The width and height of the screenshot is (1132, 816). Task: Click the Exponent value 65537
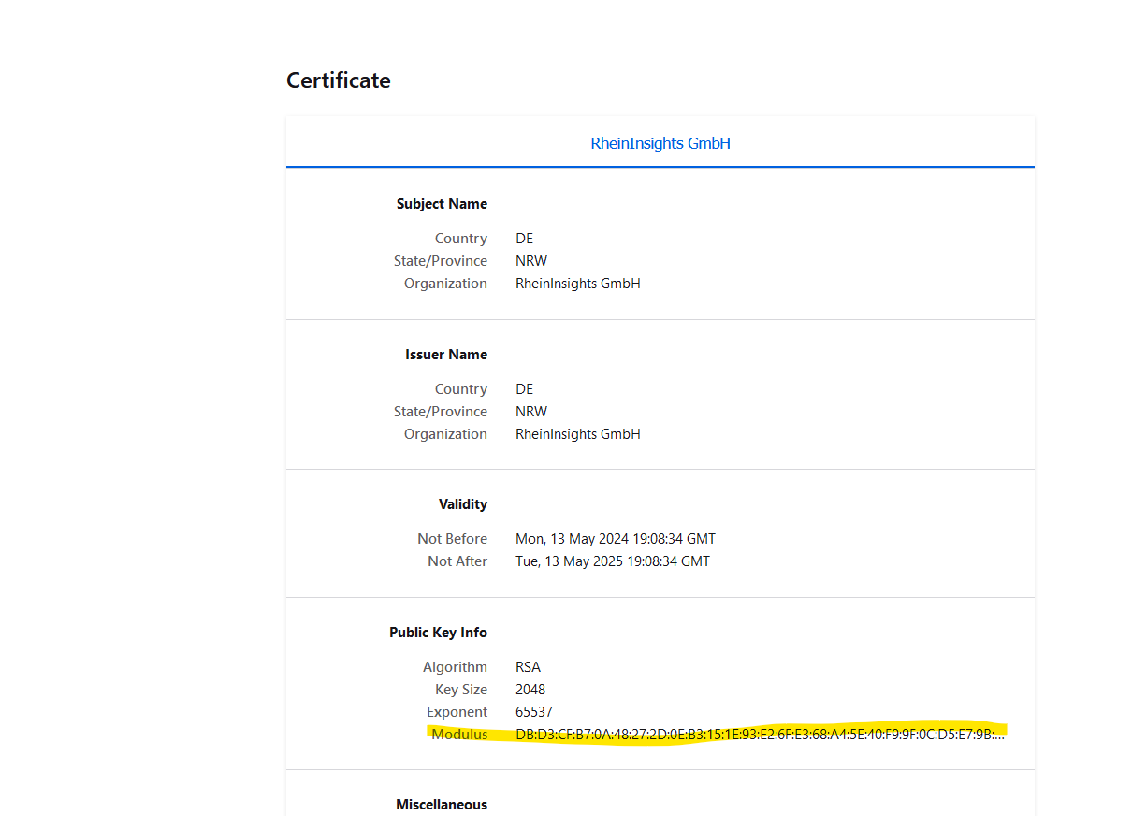pyautogui.click(x=534, y=712)
